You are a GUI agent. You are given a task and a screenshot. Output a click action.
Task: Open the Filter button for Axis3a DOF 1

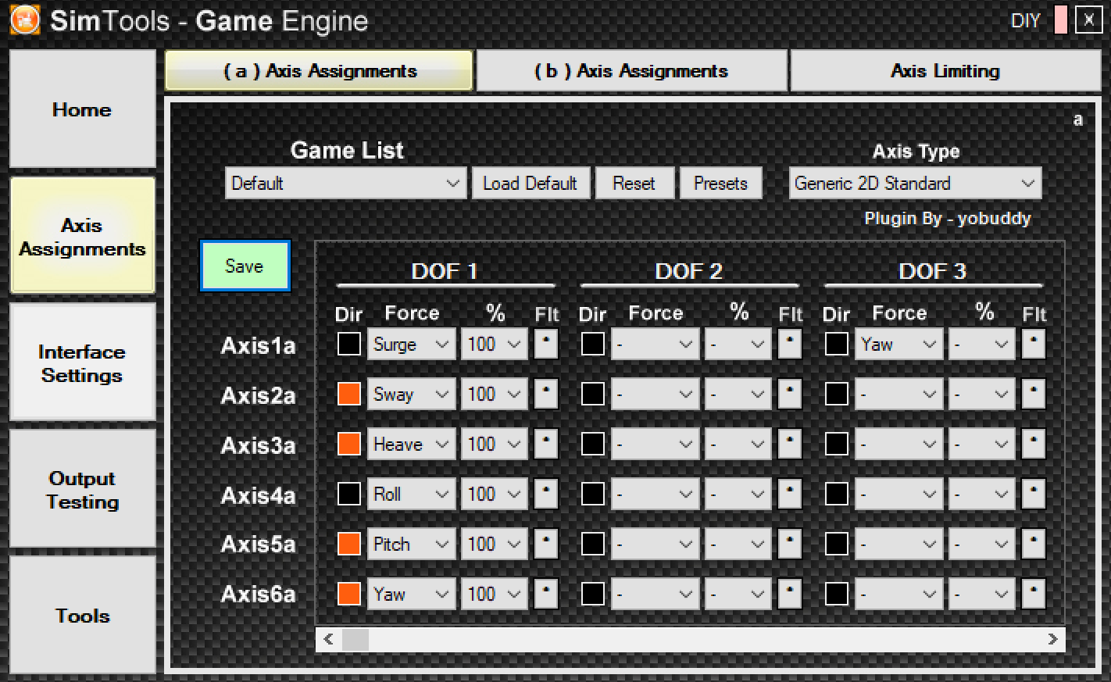click(546, 444)
